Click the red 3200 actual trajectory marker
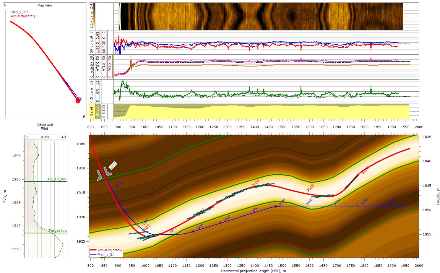Screen dimensions: 440x273 coord(365,170)
